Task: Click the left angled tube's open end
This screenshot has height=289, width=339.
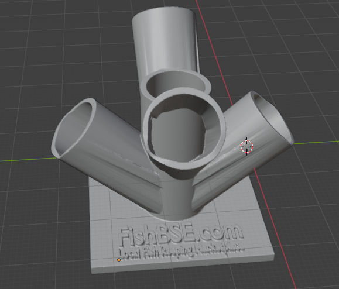Action: tap(74, 128)
